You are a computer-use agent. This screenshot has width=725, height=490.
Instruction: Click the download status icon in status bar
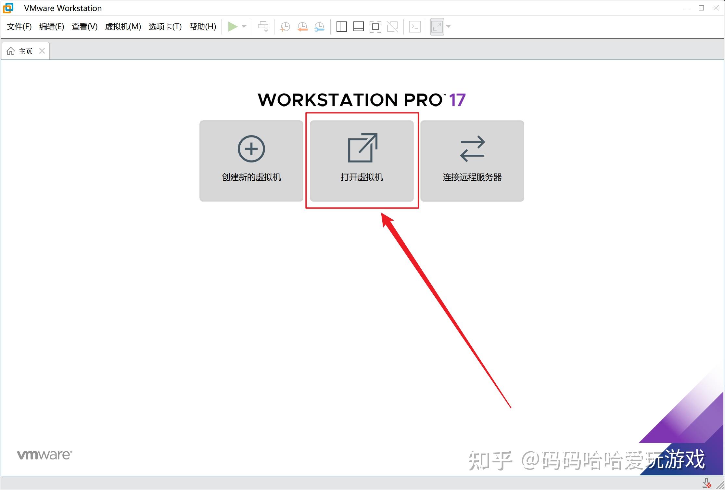[x=707, y=482]
